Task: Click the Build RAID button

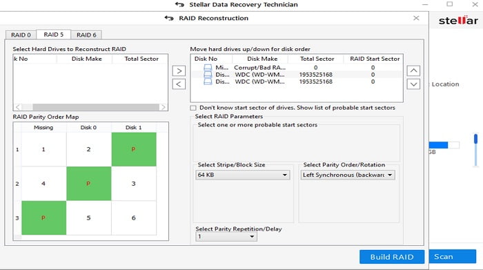Action: 392,257
